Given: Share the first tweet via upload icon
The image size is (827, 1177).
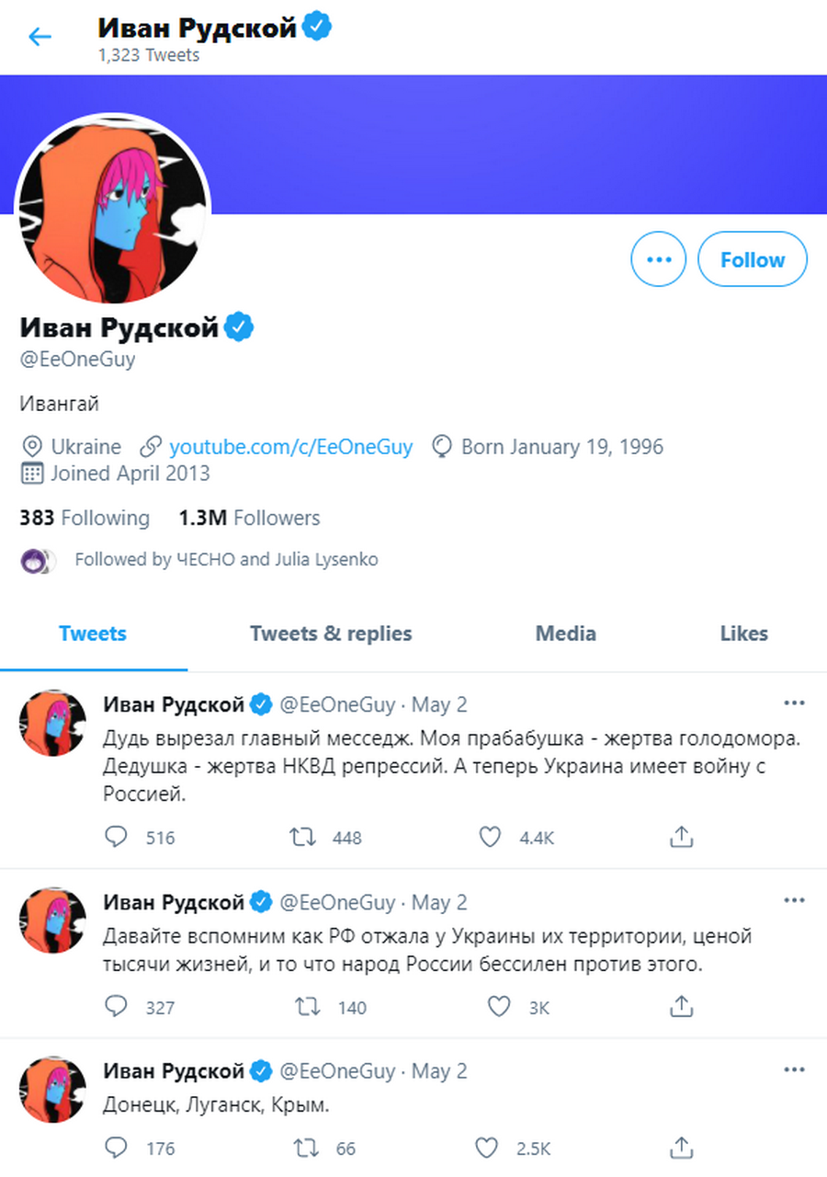Looking at the screenshot, I should 681,837.
